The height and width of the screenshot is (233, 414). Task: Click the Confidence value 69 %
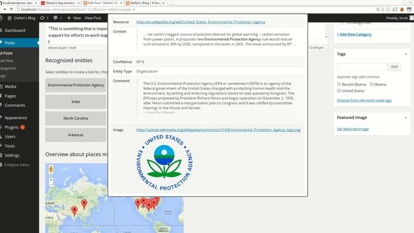[x=140, y=62]
